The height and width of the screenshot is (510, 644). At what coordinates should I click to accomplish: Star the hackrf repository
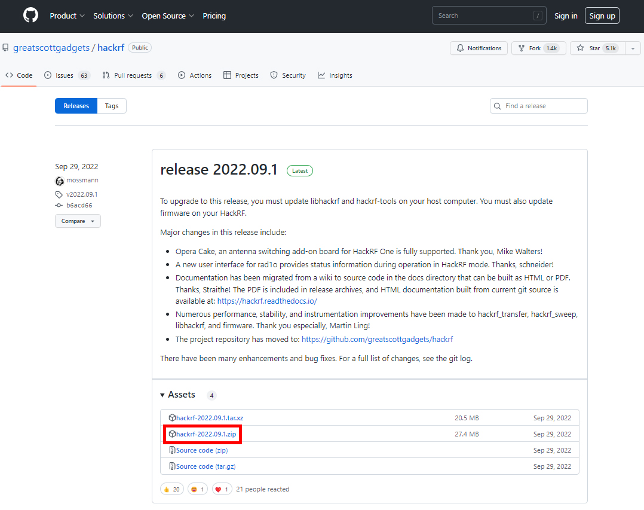(597, 48)
